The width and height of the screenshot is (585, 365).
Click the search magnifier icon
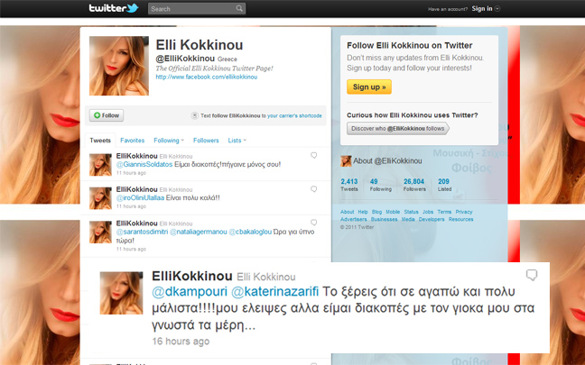pyautogui.click(x=239, y=9)
